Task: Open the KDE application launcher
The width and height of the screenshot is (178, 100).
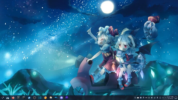Action: 2,98
